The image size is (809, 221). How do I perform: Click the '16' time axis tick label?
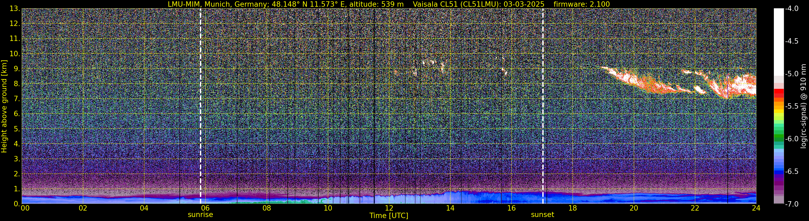(511, 208)
